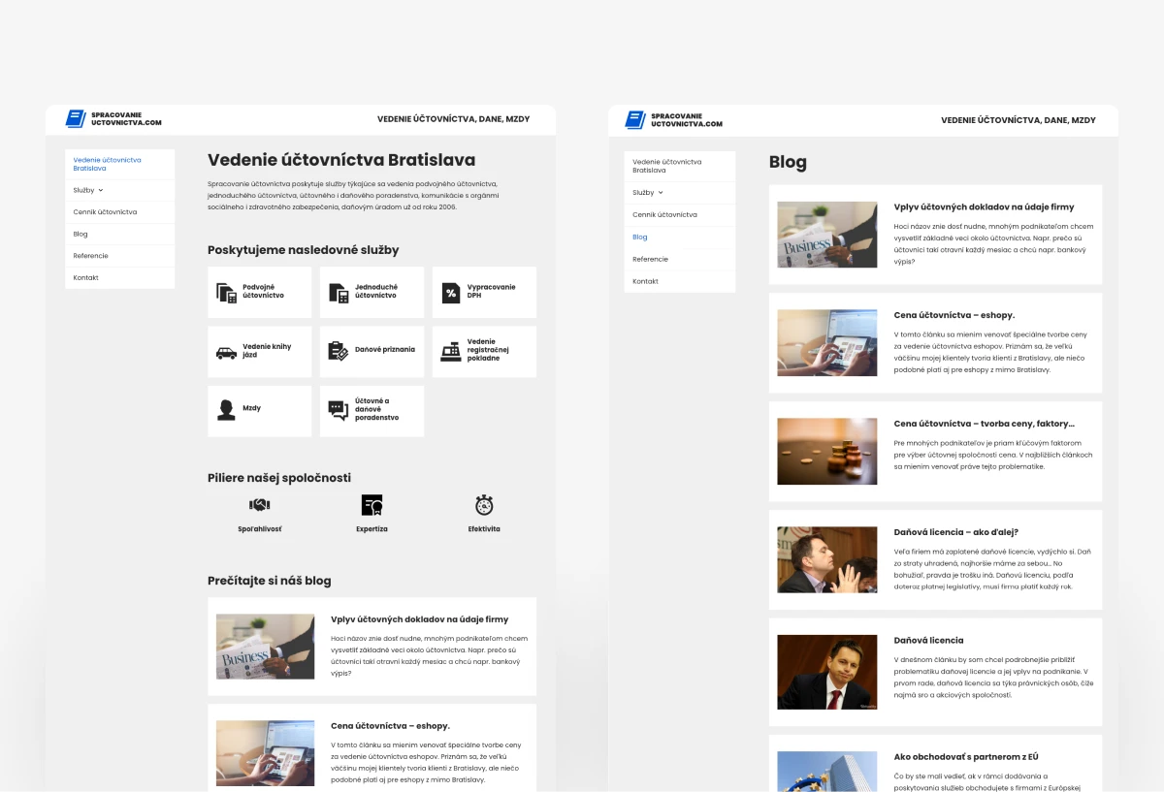Click the Podvojné účtovníctvo service icon
The width and height of the screenshot is (1164, 792).
tap(226, 293)
